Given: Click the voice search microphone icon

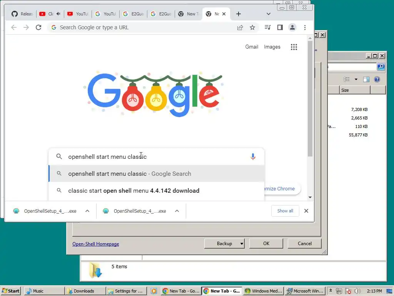Looking at the screenshot, I should 253,156.
